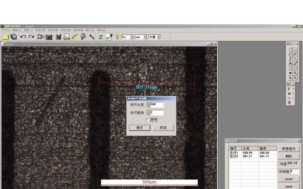Click the scissors and pen toolbar icon
The height and width of the screenshot is (189, 303).
tap(109, 37)
